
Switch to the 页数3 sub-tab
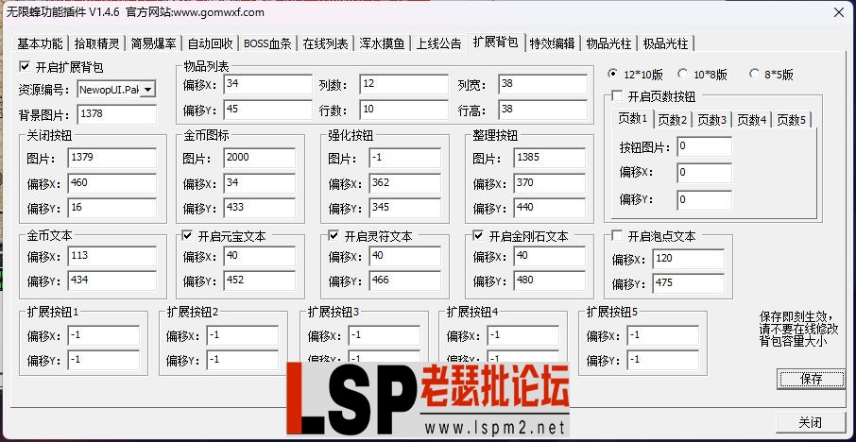(711, 120)
